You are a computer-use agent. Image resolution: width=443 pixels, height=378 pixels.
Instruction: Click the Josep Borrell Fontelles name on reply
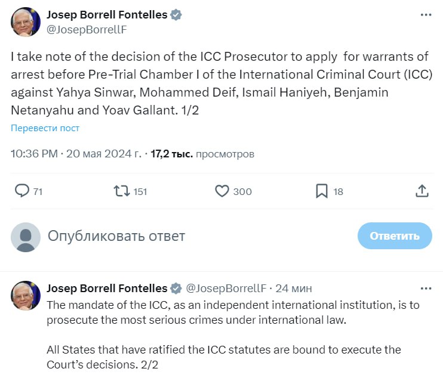tap(106, 289)
